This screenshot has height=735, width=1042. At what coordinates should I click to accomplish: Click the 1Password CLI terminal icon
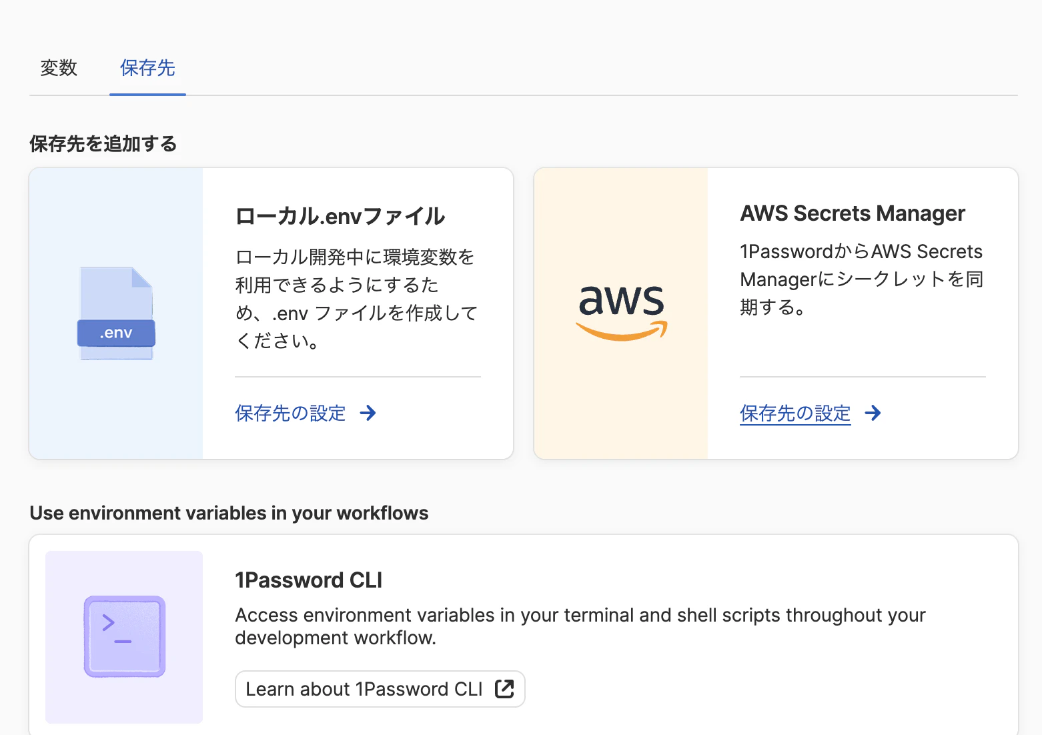124,636
